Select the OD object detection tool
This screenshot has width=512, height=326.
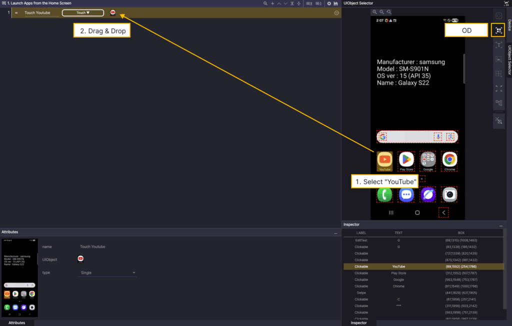(498, 31)
